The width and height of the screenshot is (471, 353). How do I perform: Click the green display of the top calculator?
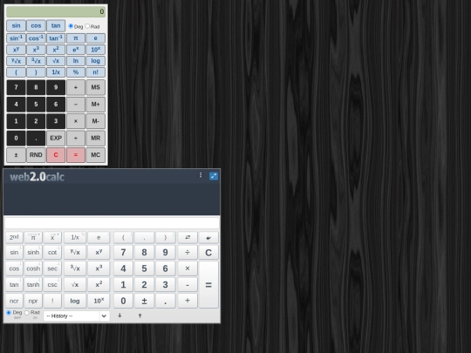[x=56, y=11]
